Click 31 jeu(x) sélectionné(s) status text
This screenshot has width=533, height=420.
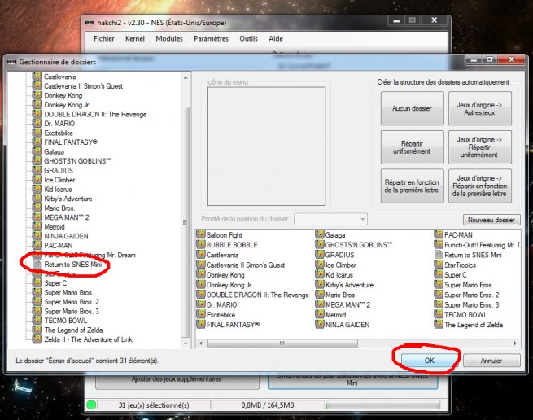coord(154,405)
